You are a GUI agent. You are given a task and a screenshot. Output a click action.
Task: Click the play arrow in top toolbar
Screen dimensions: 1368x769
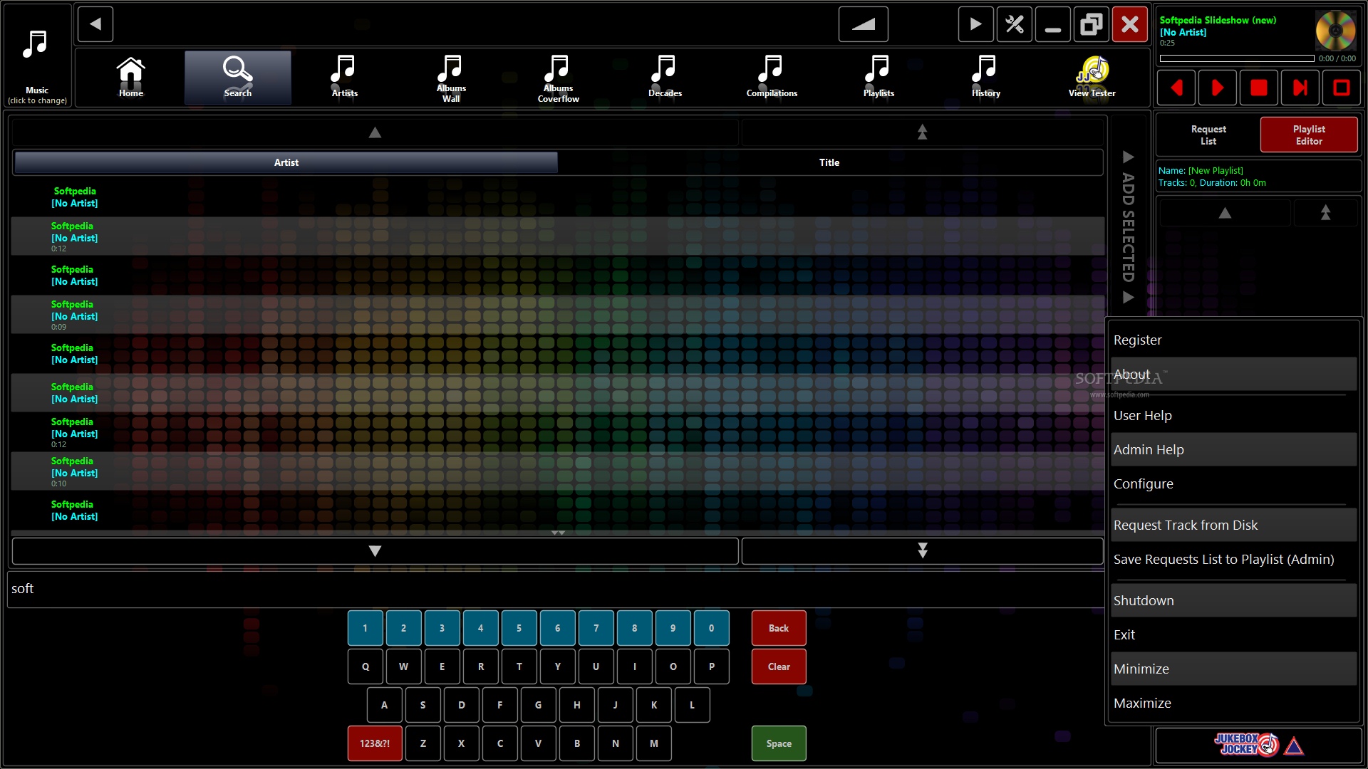[x=975, y=24]
